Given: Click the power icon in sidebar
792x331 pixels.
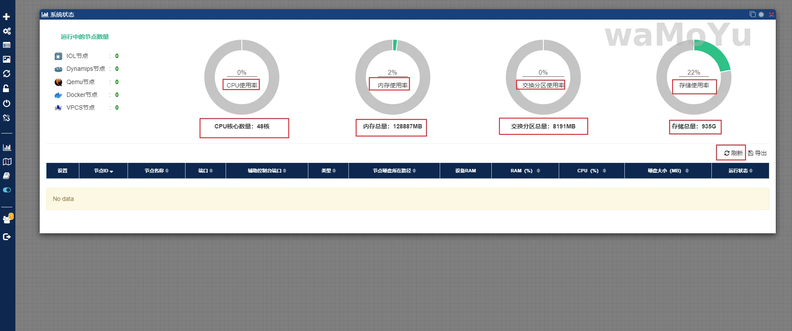Looking at the screenshot, I should (x=7, y=103).
